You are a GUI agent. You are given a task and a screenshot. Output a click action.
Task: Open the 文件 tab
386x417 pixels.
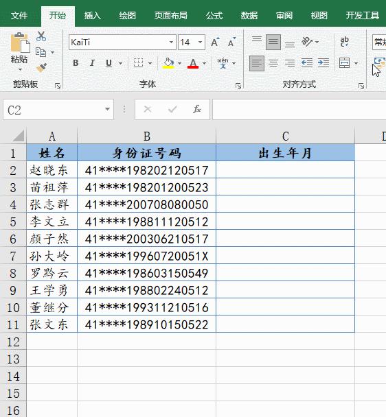tap(19, 15)
